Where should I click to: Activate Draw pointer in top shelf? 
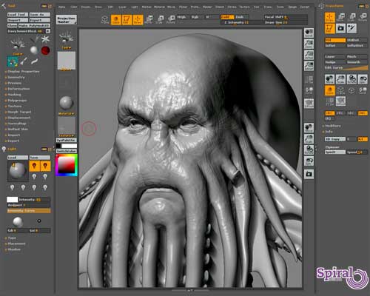pyautogui.click(x=138, y=20)
